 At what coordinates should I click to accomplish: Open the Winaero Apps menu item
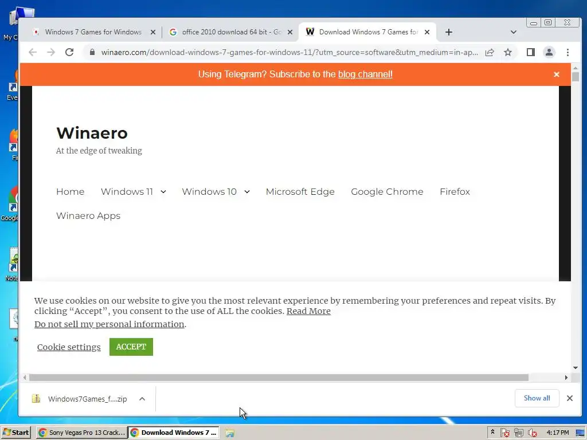(88, 216)
